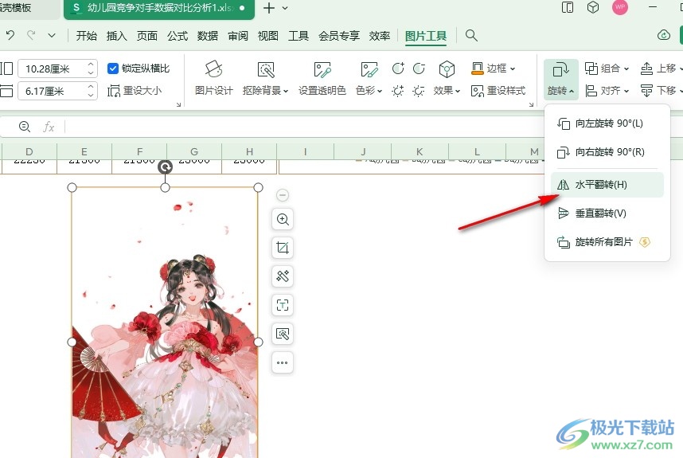Open the 开始 tab
The width and height of the screenshot is (683, 458).
[86, 36]
